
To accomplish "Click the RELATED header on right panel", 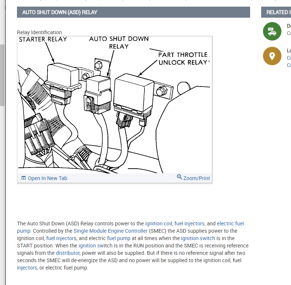I will pyautogui.click(x=276, y=12).
